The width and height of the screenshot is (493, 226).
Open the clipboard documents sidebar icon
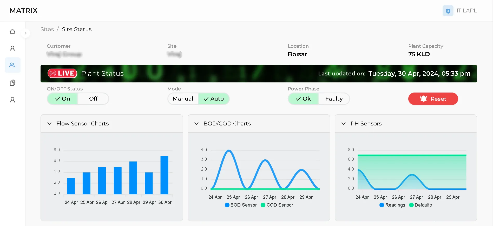click(x=12, y=83)
